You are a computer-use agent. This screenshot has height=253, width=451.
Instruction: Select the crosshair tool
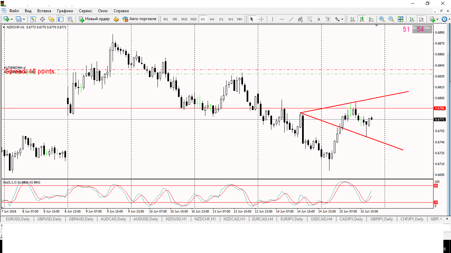click(x=261, y=19)
